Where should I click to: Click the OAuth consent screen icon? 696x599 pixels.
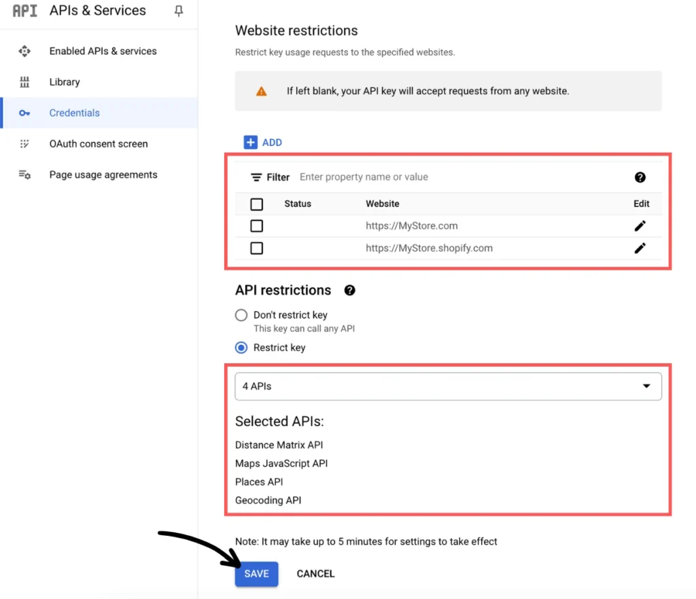tap(25, 144)
